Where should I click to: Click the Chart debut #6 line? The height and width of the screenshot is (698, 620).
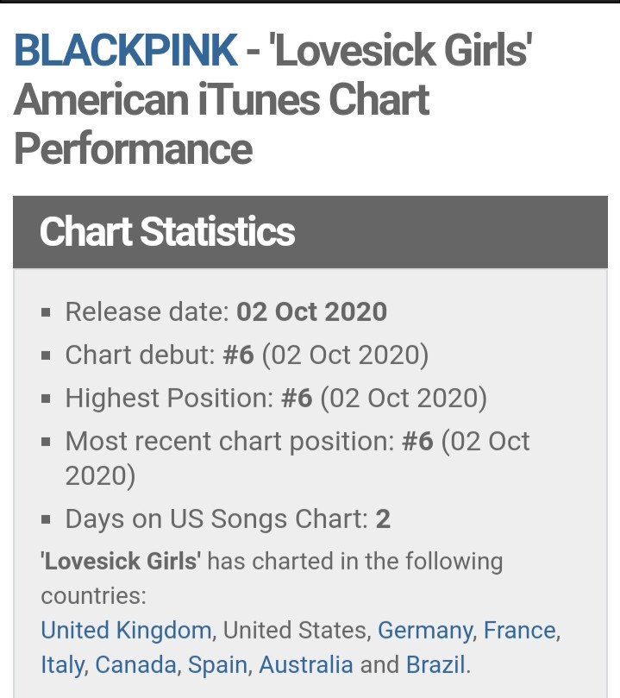(x=247, y=355)
